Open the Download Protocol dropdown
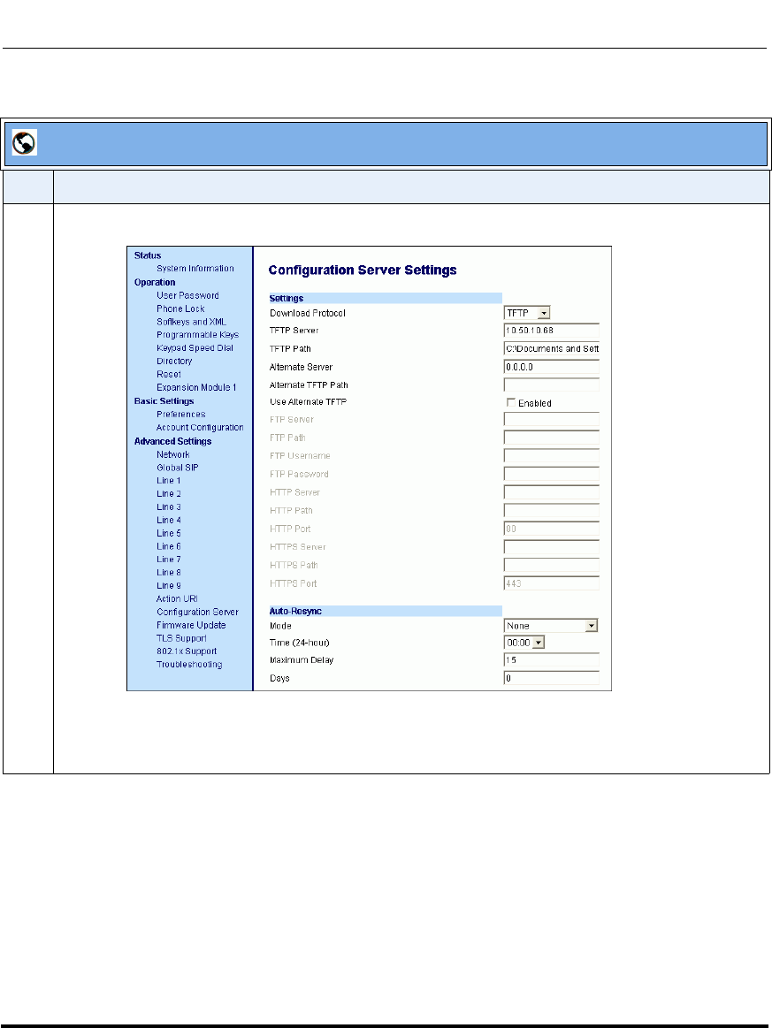The height and width of the screenshot is (1028, 772). (527, 314)
